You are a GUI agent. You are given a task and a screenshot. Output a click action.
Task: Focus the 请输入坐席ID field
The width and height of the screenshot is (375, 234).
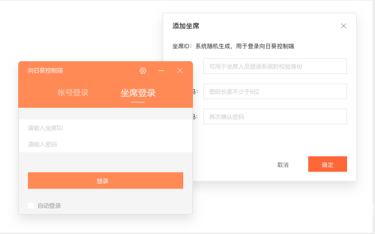[106, 128]
